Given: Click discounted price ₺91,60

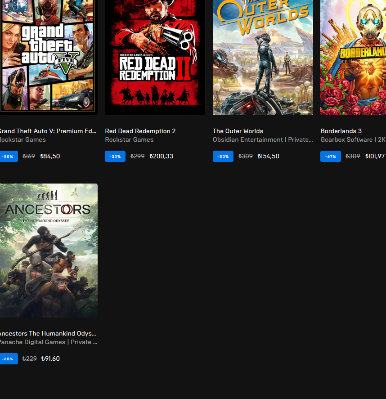Looking at the screenshot, I should [x=50, y=359].
